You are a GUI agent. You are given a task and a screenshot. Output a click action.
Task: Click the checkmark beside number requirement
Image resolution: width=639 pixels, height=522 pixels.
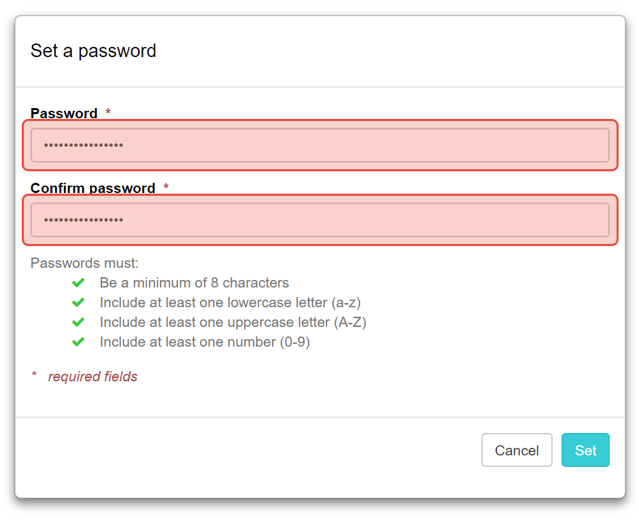[78, 342]
